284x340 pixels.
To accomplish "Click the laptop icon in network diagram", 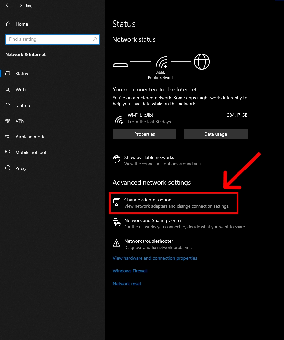I will click(x=121, y=61).
